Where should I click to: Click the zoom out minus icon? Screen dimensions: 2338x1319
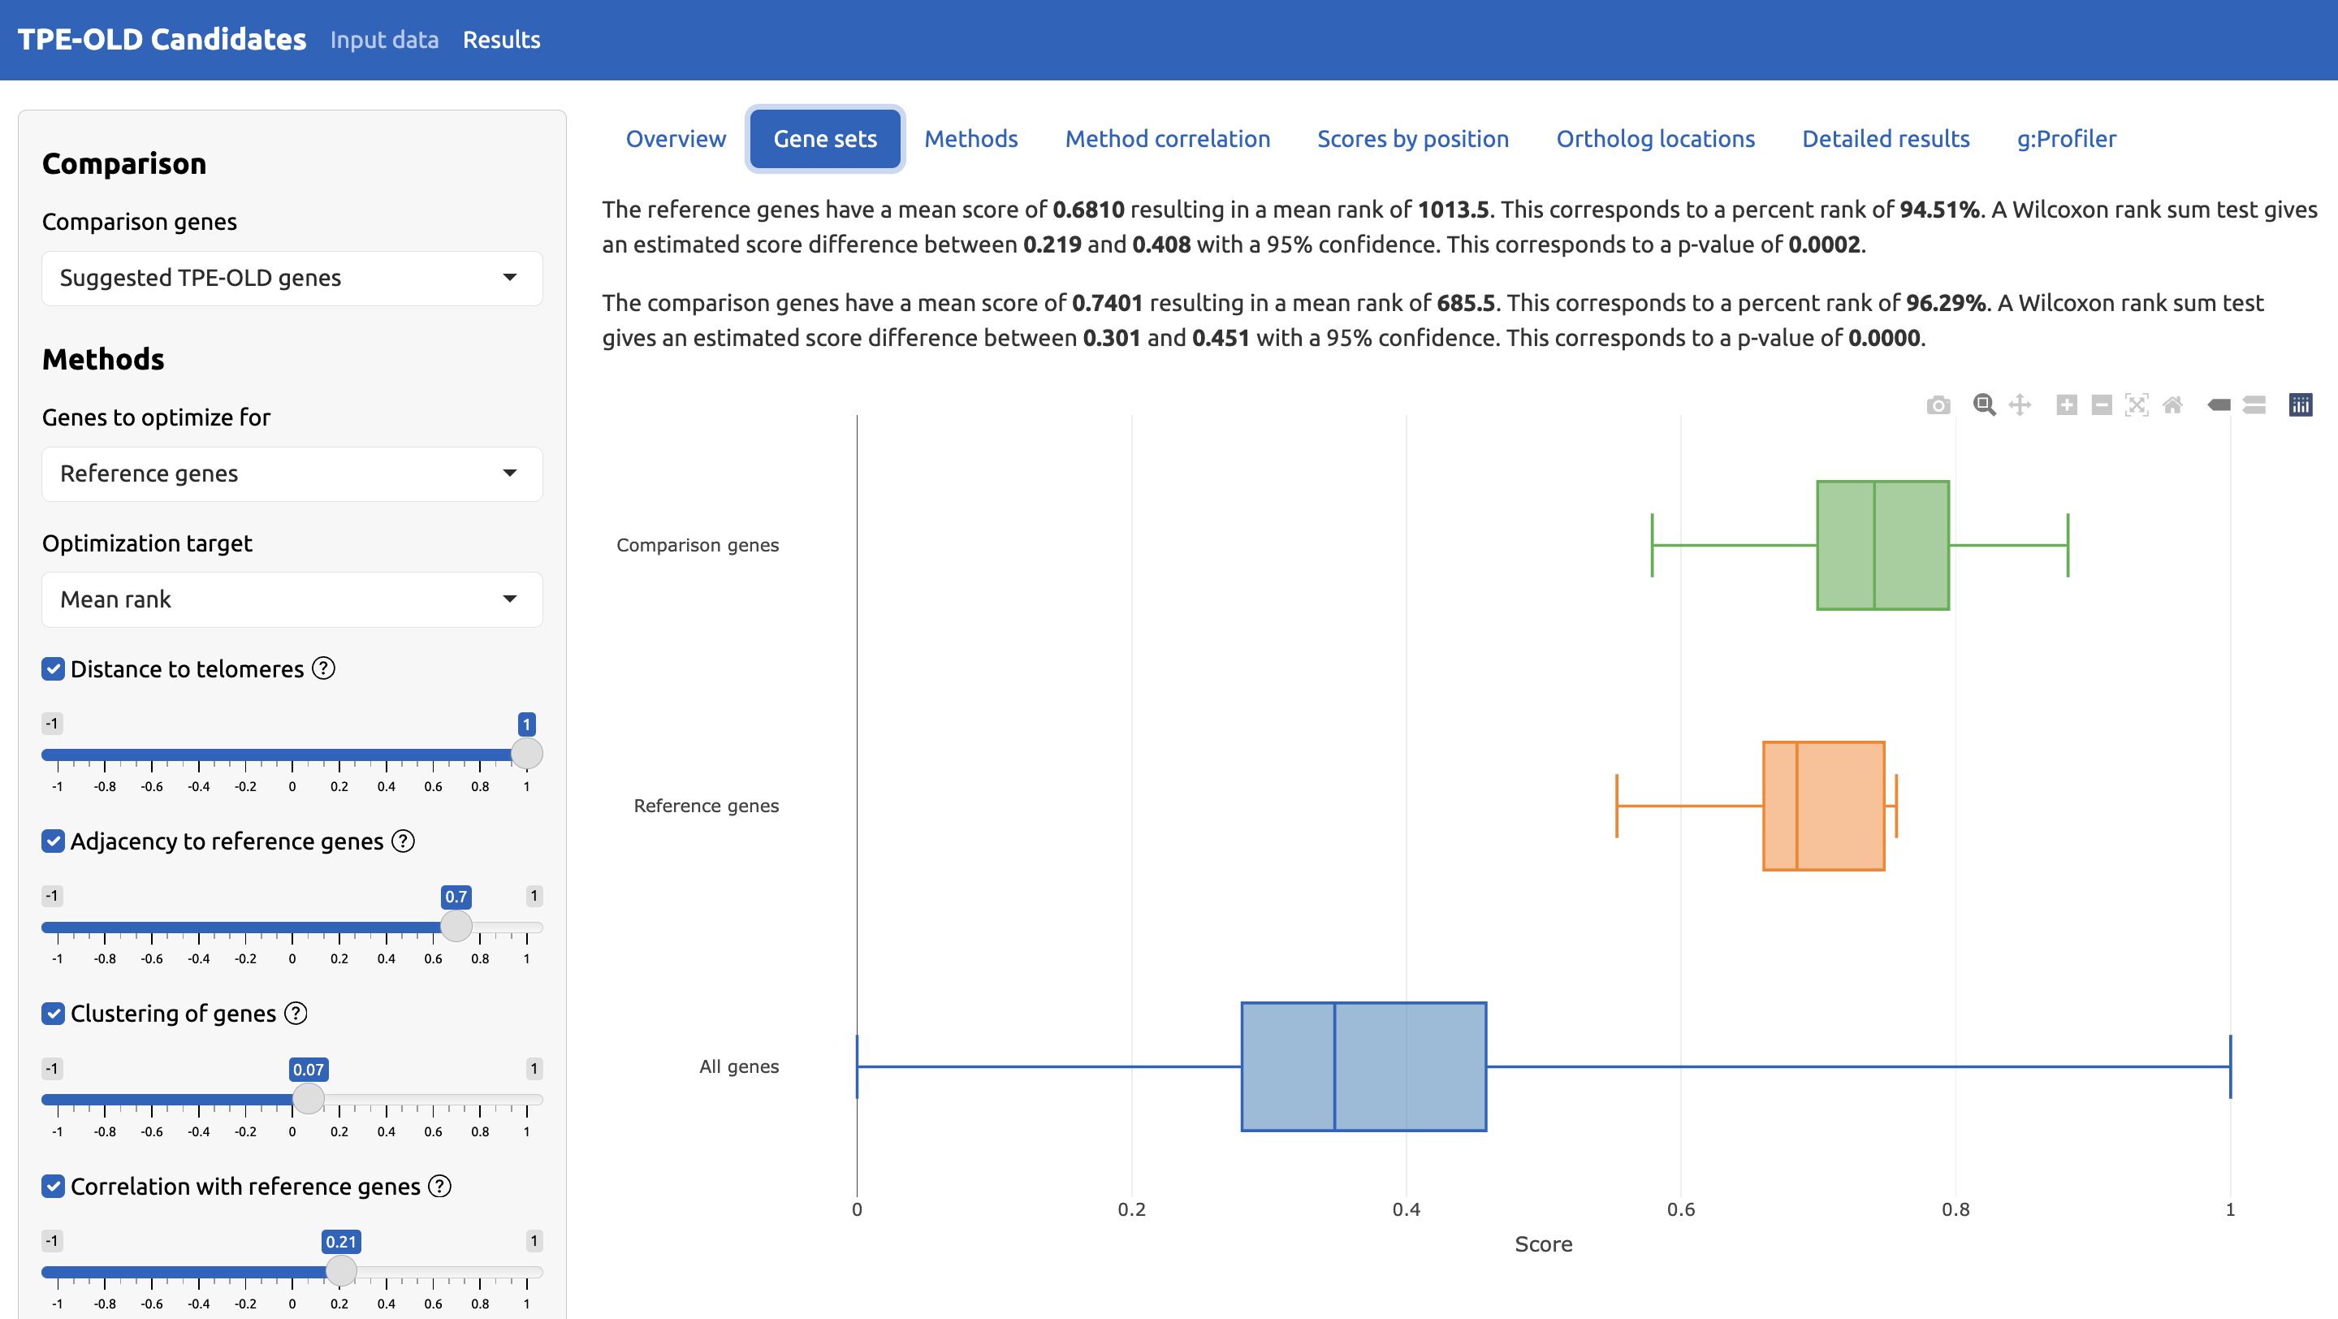click(2101, 404)
